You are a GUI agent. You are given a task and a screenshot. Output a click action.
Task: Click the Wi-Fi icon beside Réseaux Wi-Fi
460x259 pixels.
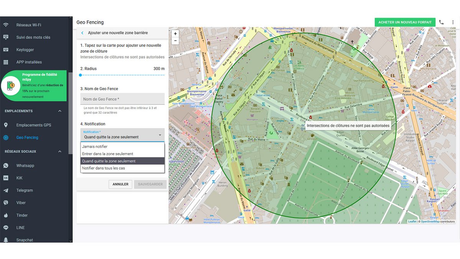pyautogui.click(x=6, y=25)
